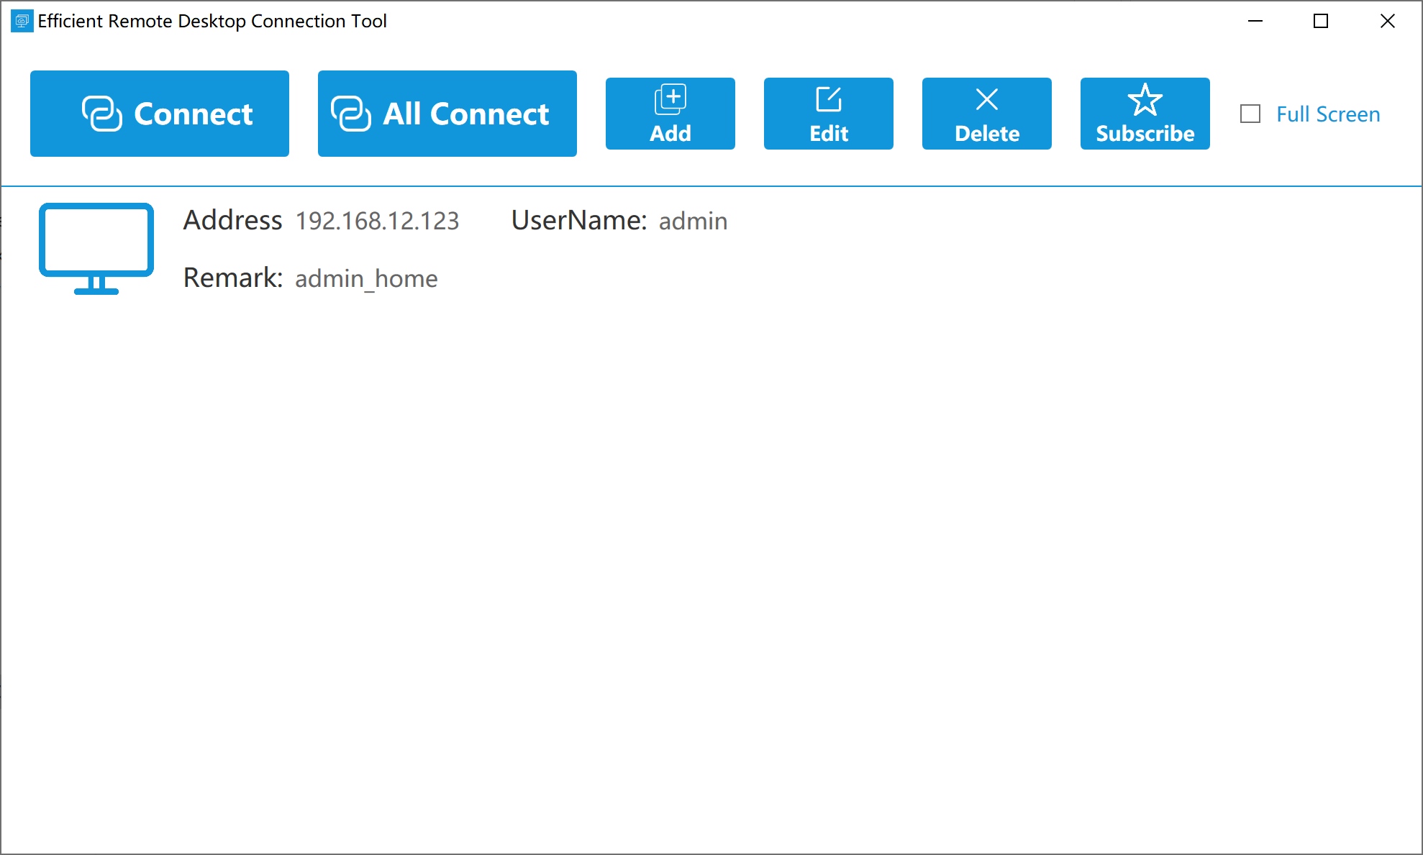Select the blue monitor icon
This screenshot has width=1423, height=855.
[x=96, y=248]
